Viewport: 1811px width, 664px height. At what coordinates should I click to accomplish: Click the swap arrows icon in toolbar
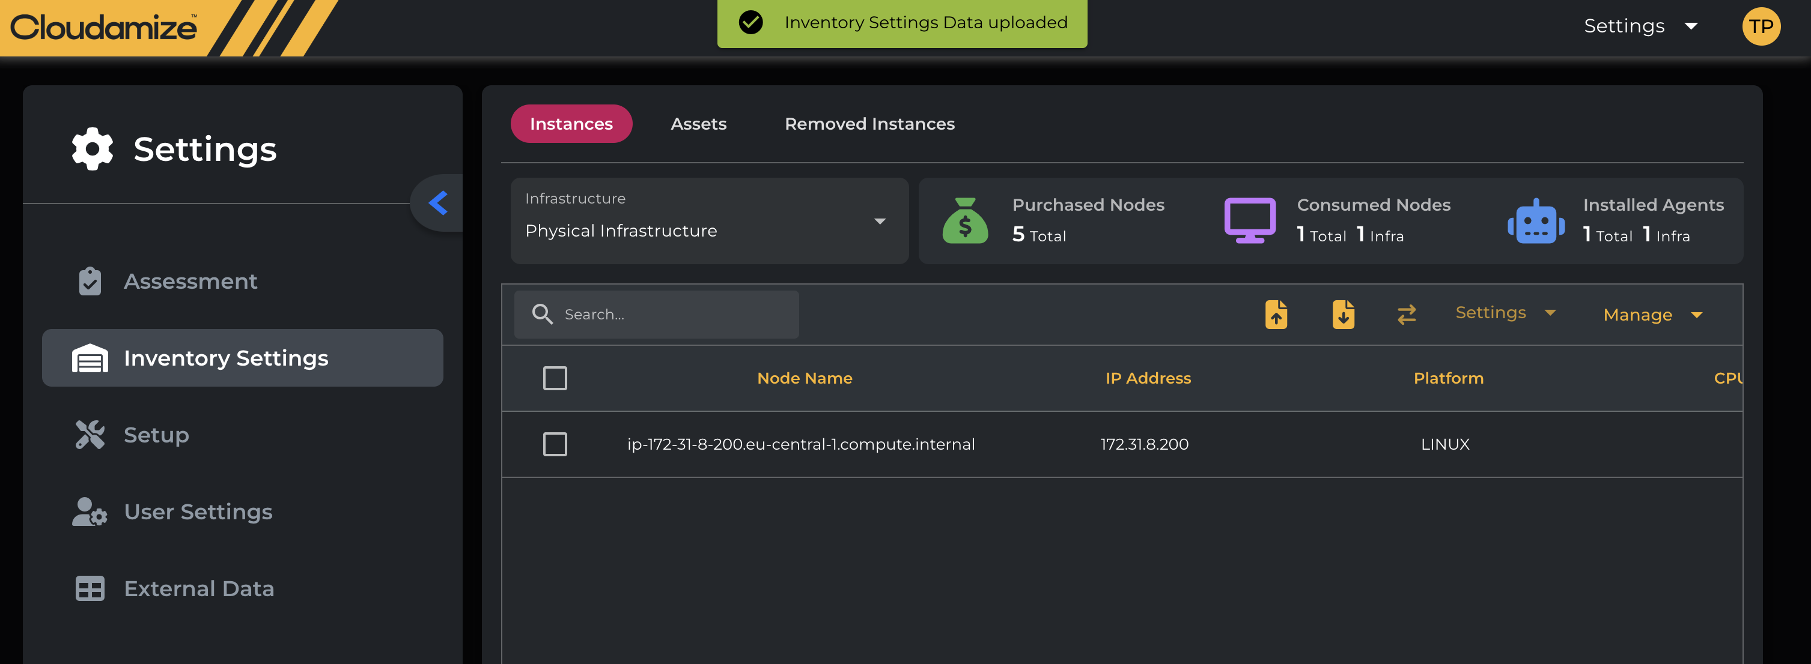[x=1406, y=314]
